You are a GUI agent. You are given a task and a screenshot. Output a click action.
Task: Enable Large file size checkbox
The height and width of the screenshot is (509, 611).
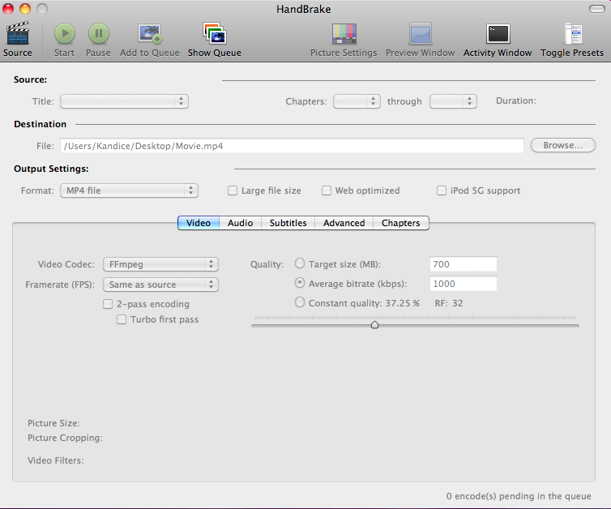pos(233,190)
